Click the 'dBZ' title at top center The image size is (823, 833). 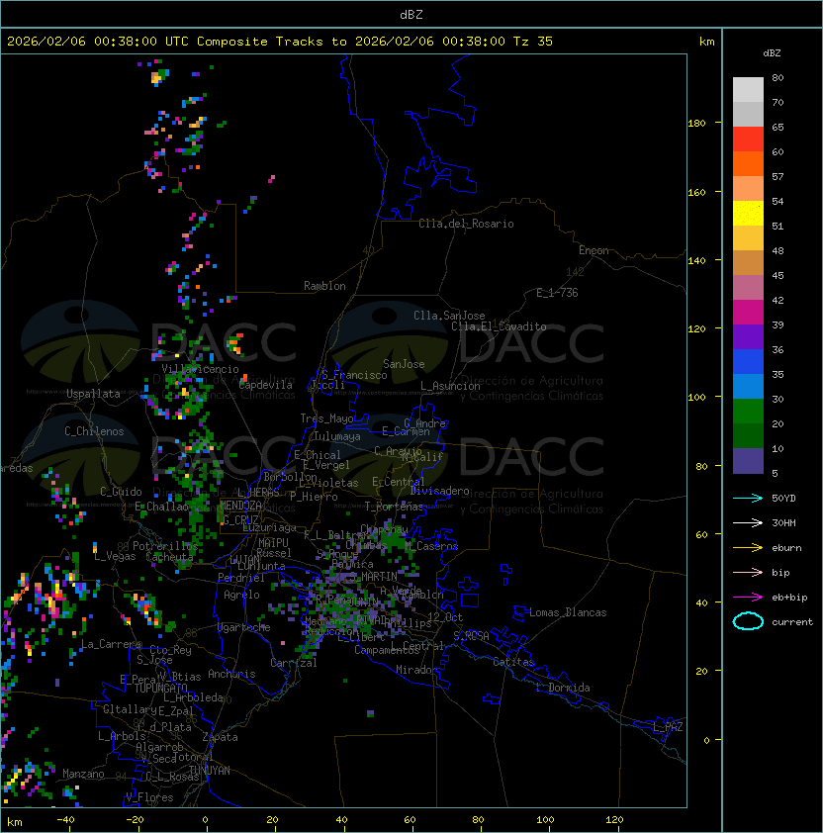coord(411,15)
